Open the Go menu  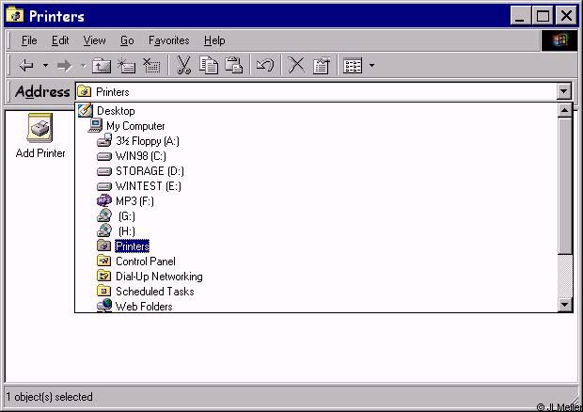click(127, 40)
